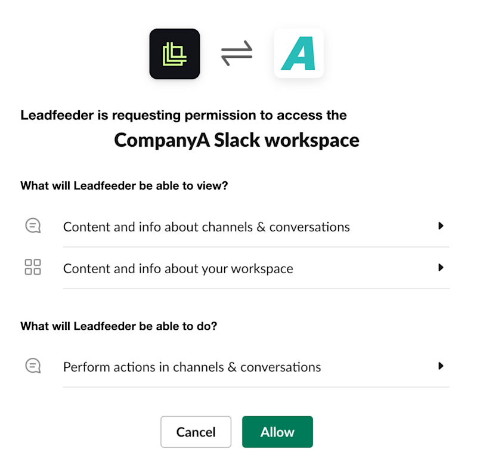Expand the arrow for 'Perform actions in channels & conversations'
The width and height of the screenshot is (477, 458).
[441, 366]
